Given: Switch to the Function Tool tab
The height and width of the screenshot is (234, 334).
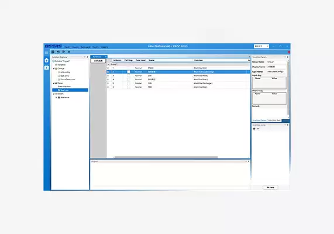Looking at the screenshot, I should (x=274, y=121).
